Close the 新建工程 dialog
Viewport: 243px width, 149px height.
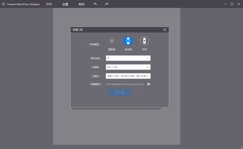pyautogui.click(x=165, y=29)
